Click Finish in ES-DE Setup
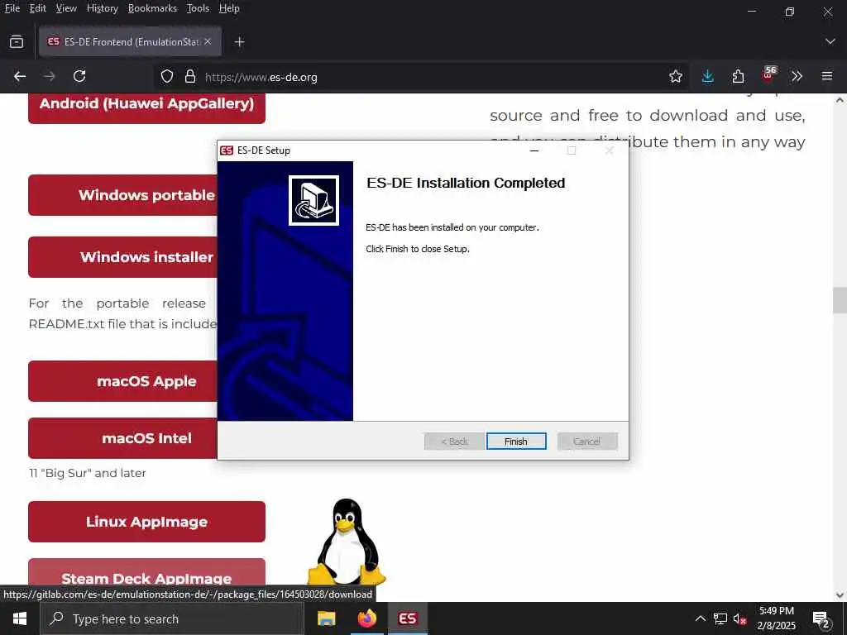The width and height of the screenshot is (847, 635). click(516, 442)
